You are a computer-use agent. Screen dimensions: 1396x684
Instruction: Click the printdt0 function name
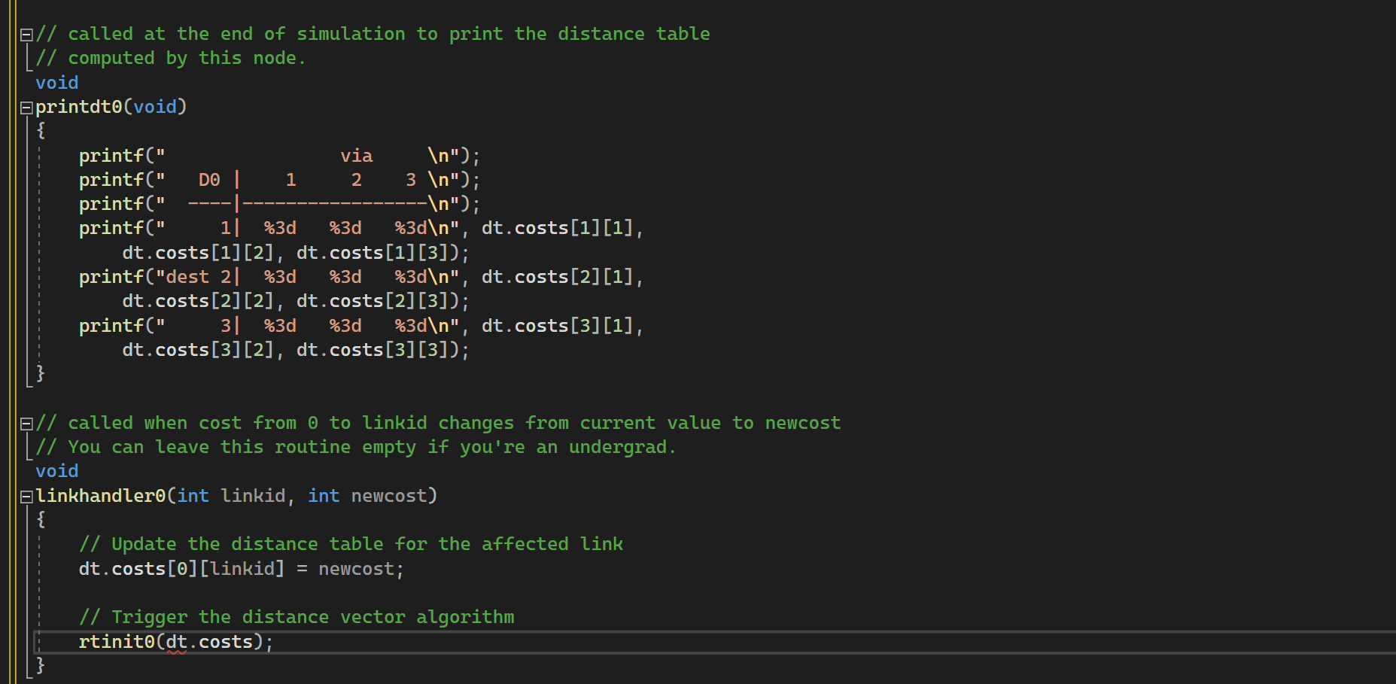point(79,107)
